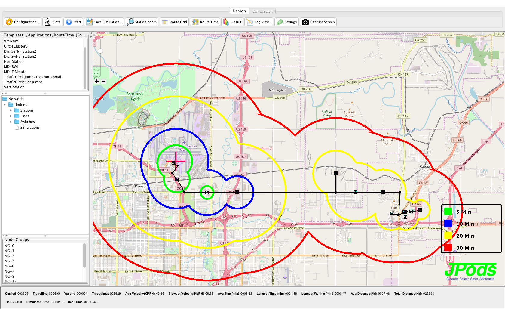Click the Slots toolbar icon
Viewport: 505px width, 309px height.
47,22
